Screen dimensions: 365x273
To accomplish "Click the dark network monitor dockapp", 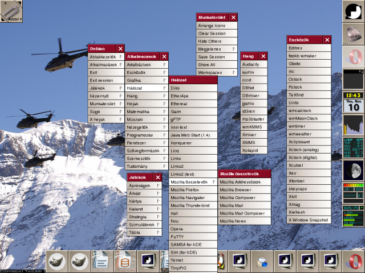I will pyautogui.click(x=354, y=80).
